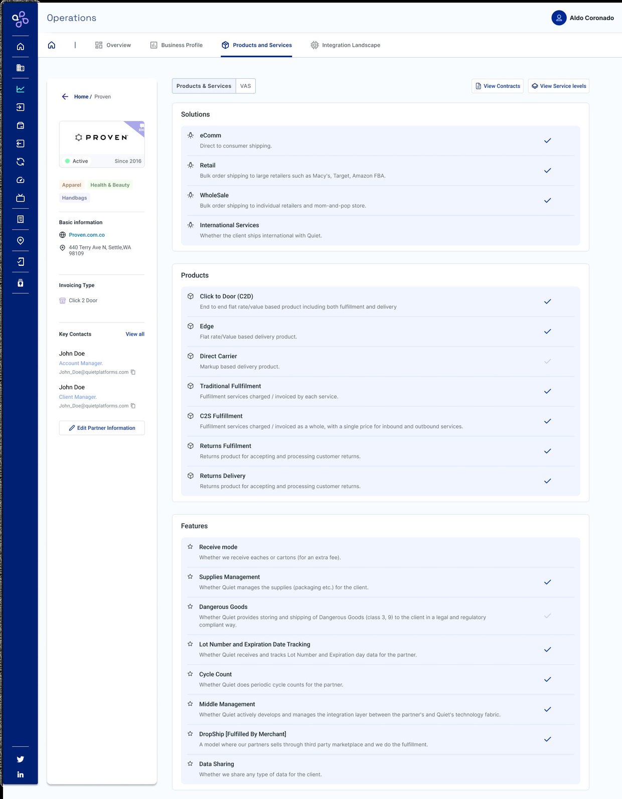Click the View Service levels button

coord(559,86)
